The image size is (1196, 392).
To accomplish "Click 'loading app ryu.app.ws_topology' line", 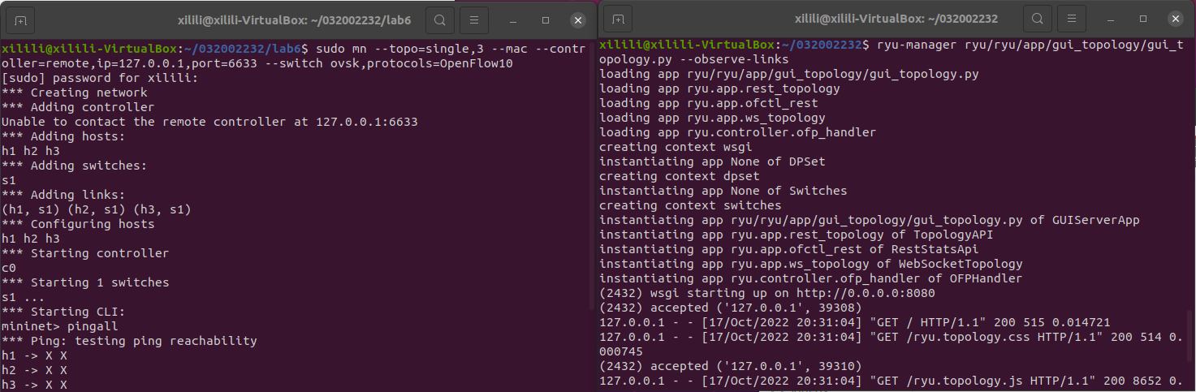I will [712, 118].
